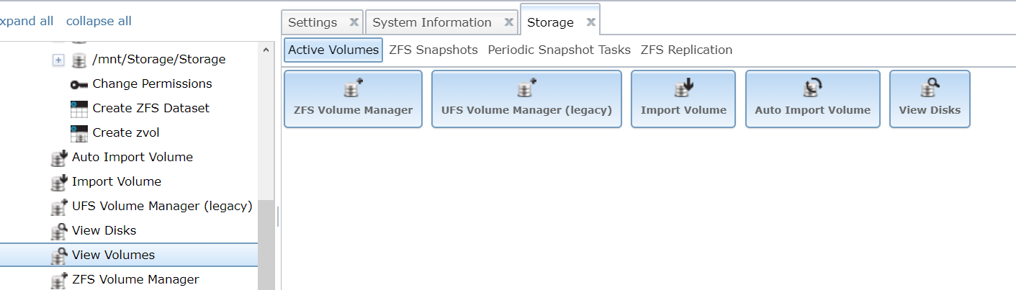Click expand all link
The width and height of the screenshot is (1016, 290).
(26, 21)
